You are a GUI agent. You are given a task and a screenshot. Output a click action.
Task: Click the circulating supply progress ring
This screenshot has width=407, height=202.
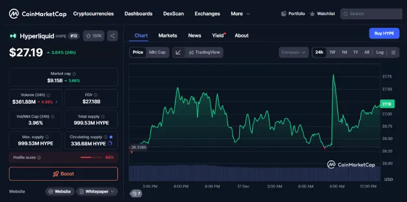pos(110,144)
